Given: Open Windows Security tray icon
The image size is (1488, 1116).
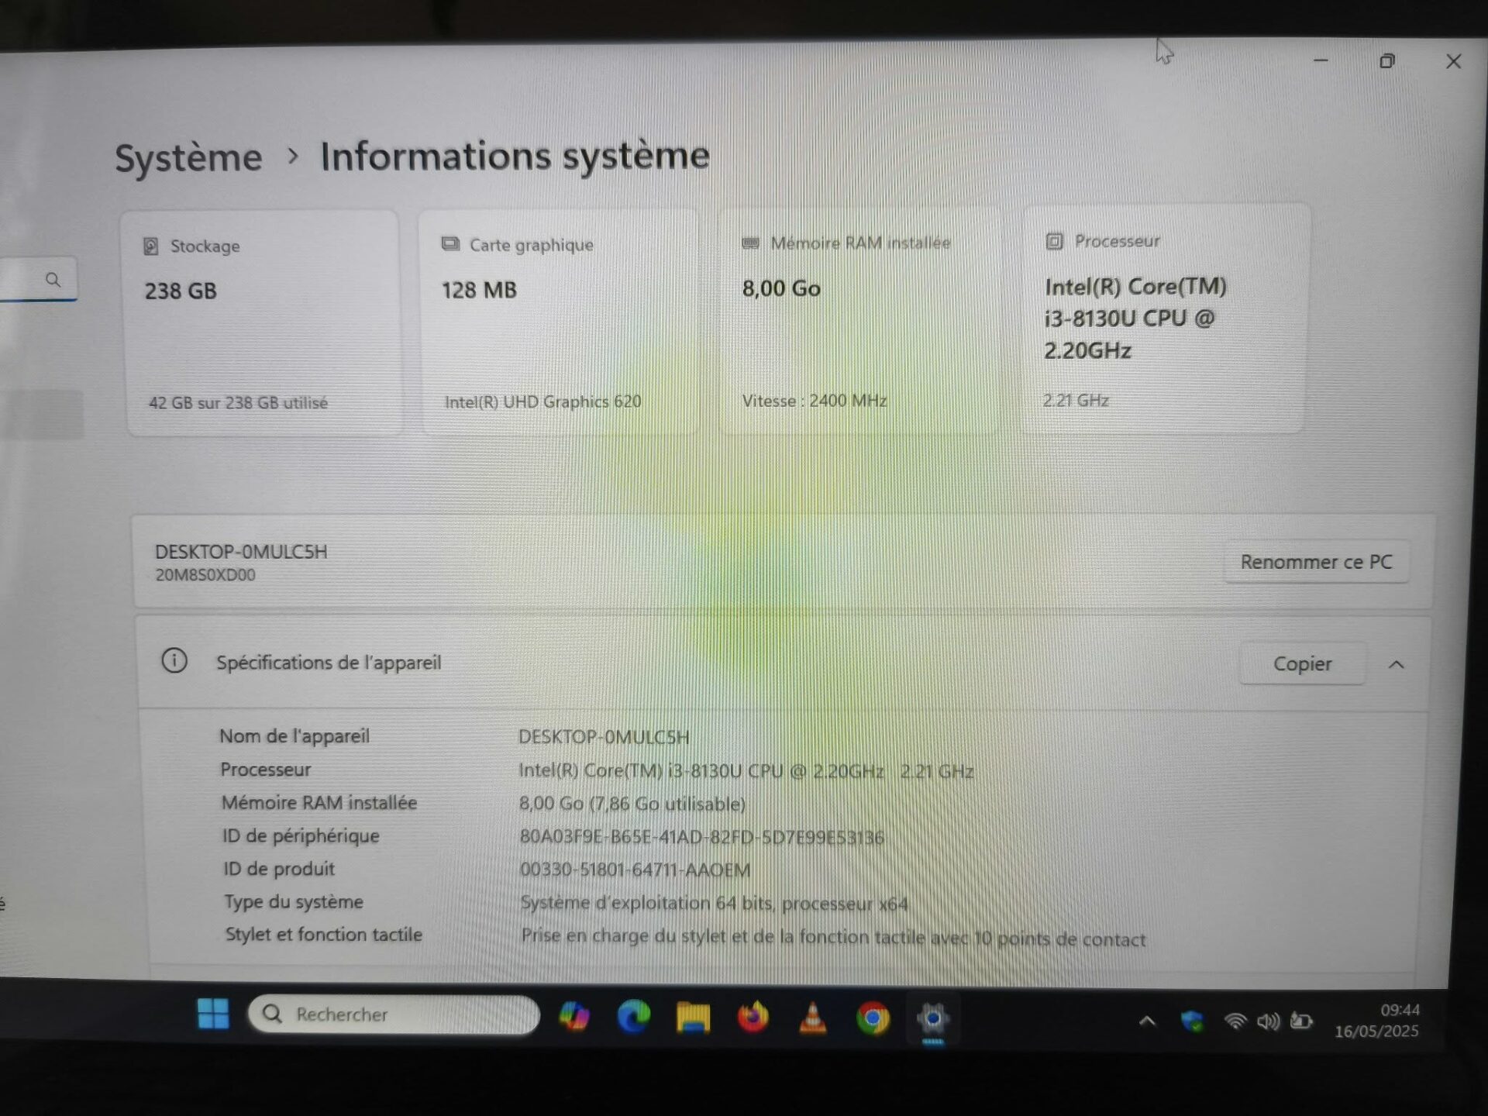Looking at the screenshot, I should (1192, 1021).
